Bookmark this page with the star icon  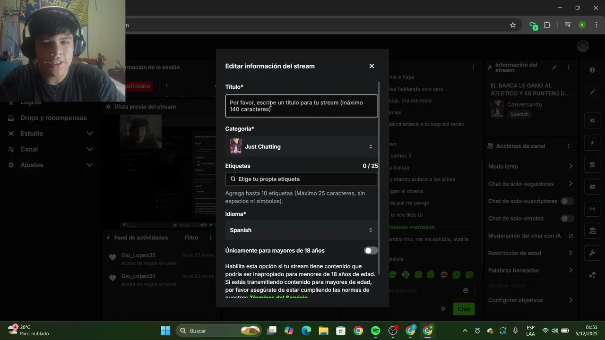click(x=513, y=25)
